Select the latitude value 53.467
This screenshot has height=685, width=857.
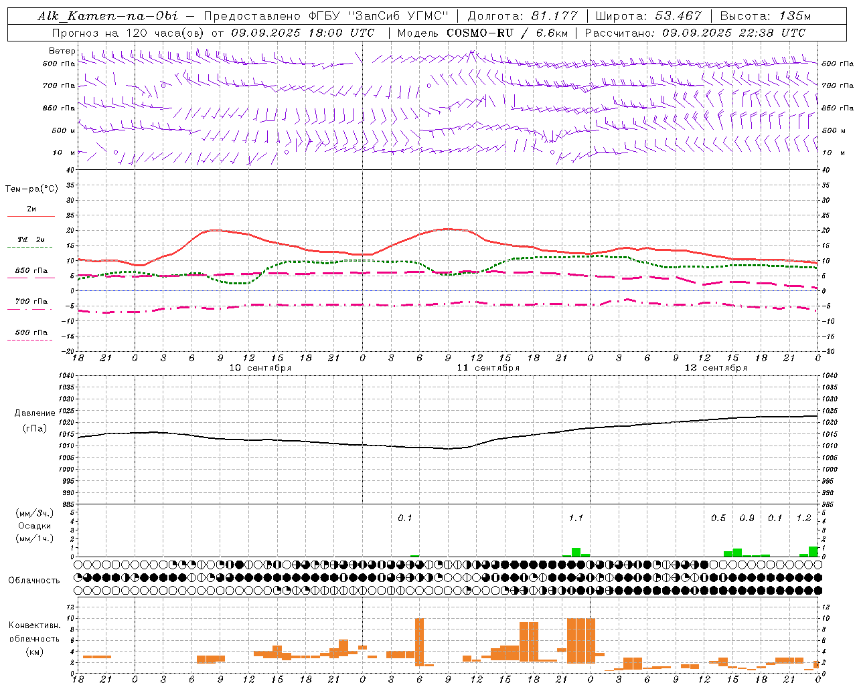[678, 16]
